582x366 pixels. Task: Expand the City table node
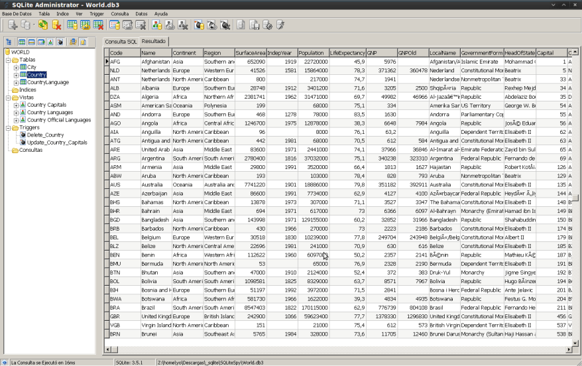(16, 68)
